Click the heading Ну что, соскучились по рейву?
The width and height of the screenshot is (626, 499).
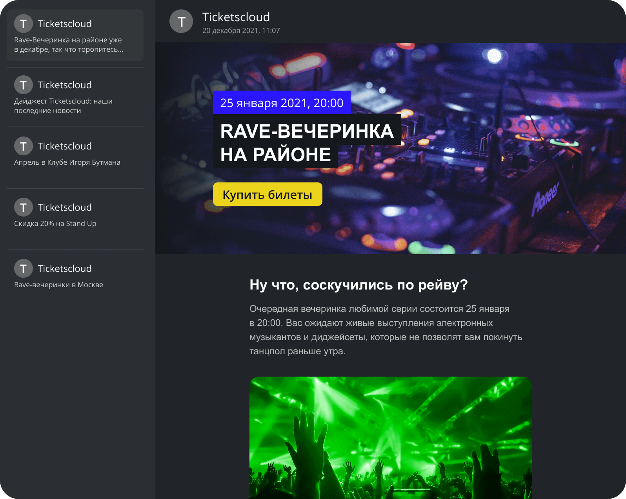(358, 285)
